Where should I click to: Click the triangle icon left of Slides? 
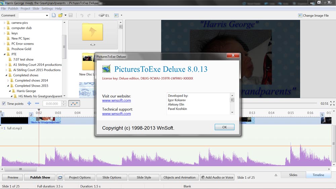276,175
